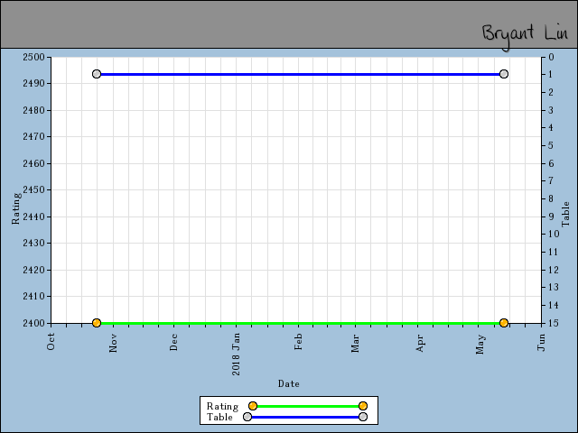Screen dimensions: 578x433
Task: Click the first gray Table data point
Action: click(97, 74)
